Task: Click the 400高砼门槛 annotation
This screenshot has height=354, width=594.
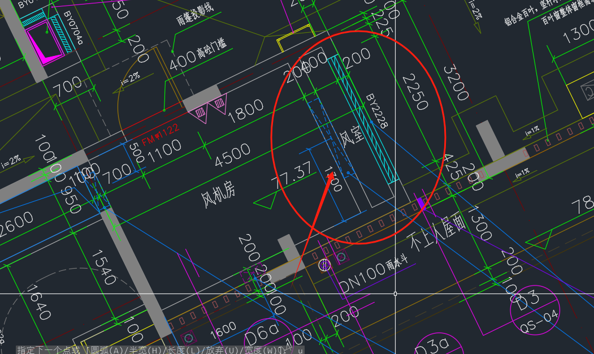Action: [198, 56]
